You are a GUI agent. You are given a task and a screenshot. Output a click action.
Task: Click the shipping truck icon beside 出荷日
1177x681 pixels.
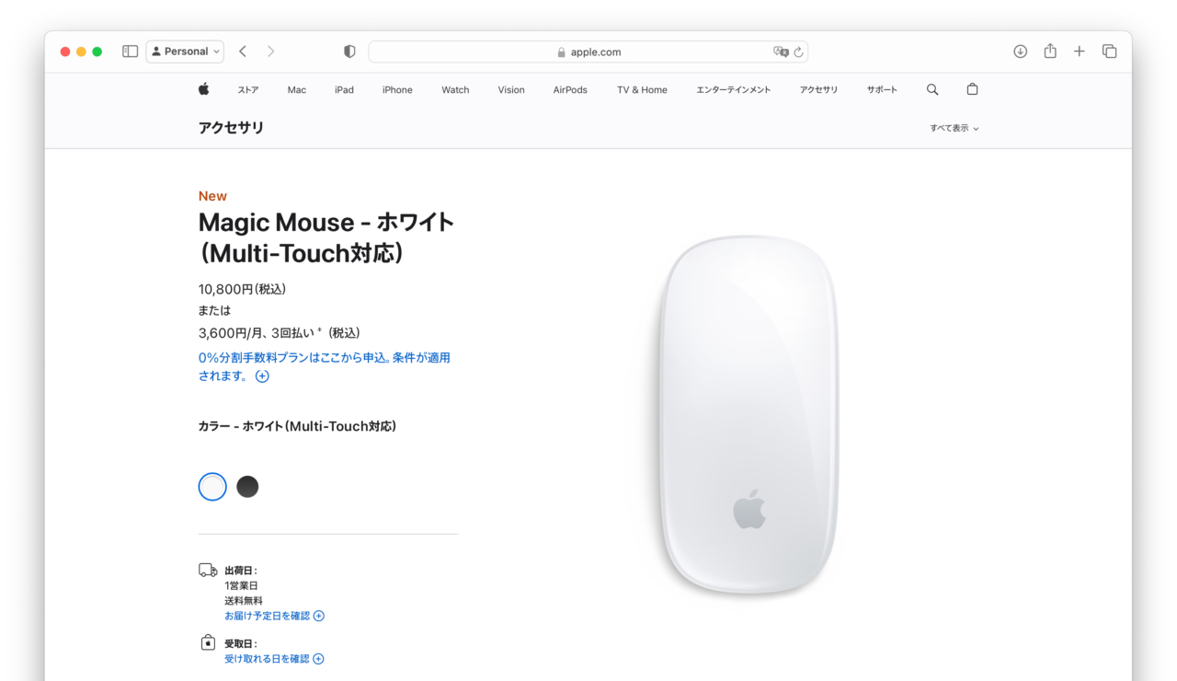pyautogui.click(x=207, y=570)
